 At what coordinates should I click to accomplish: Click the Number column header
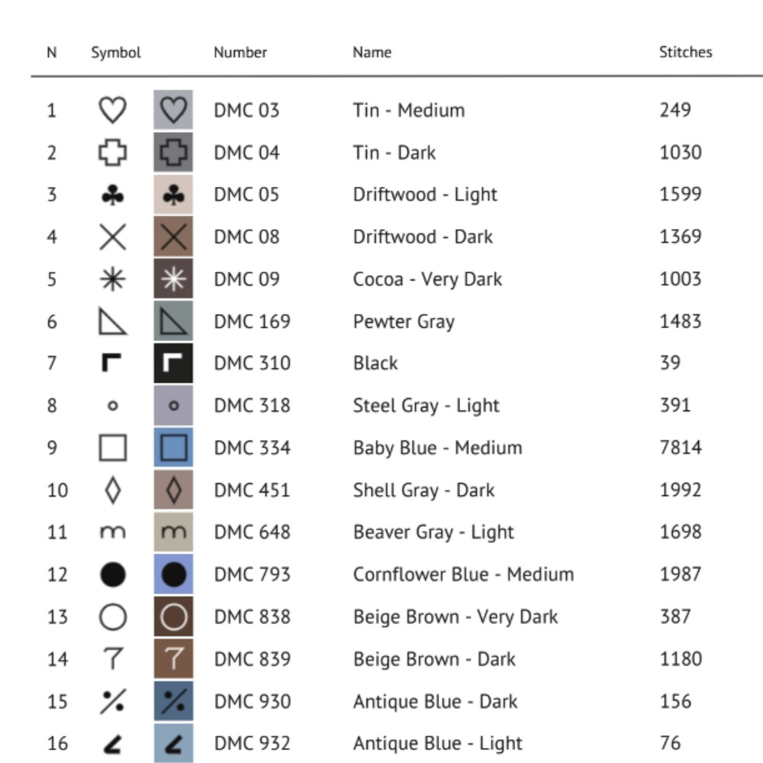240,53
